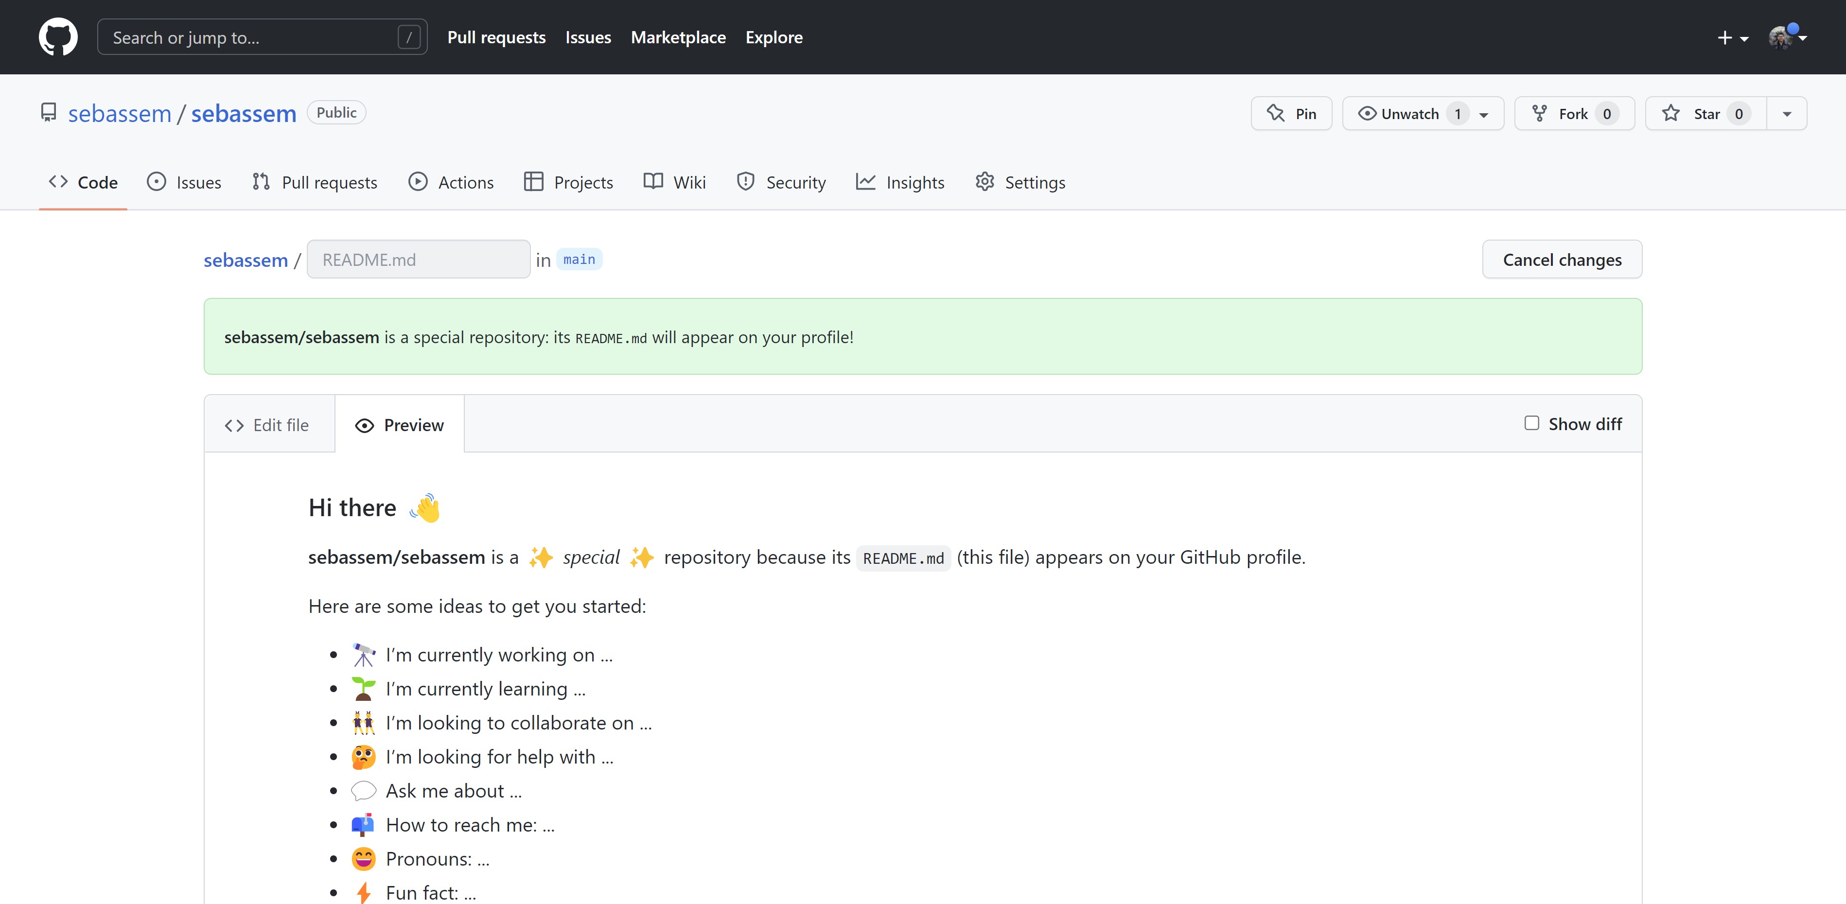Click the Fork button label
This screenshot has width=1846, height=904.
coord(1573,114)
